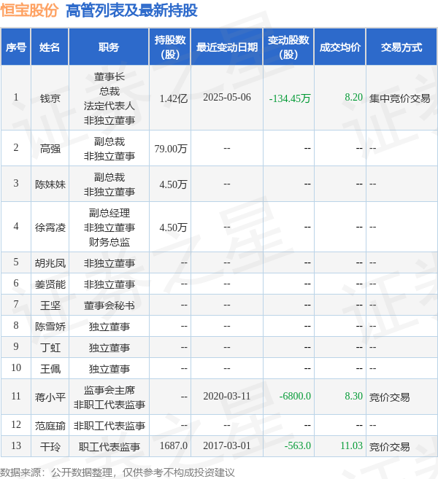Select the name 陈妹妹
This screenshot has width=438, height=479.
(x=50, y=184)
